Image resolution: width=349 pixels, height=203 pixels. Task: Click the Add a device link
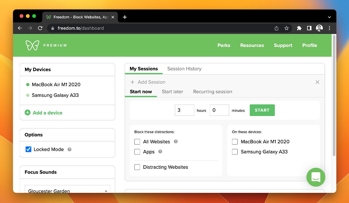(x=47, y=113)
